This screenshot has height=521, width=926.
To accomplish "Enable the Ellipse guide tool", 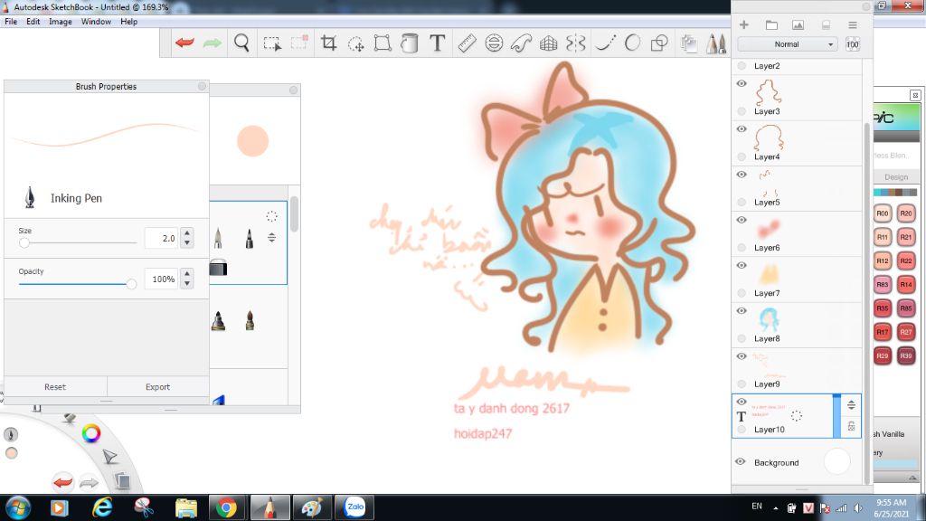I will coord(494,43).
